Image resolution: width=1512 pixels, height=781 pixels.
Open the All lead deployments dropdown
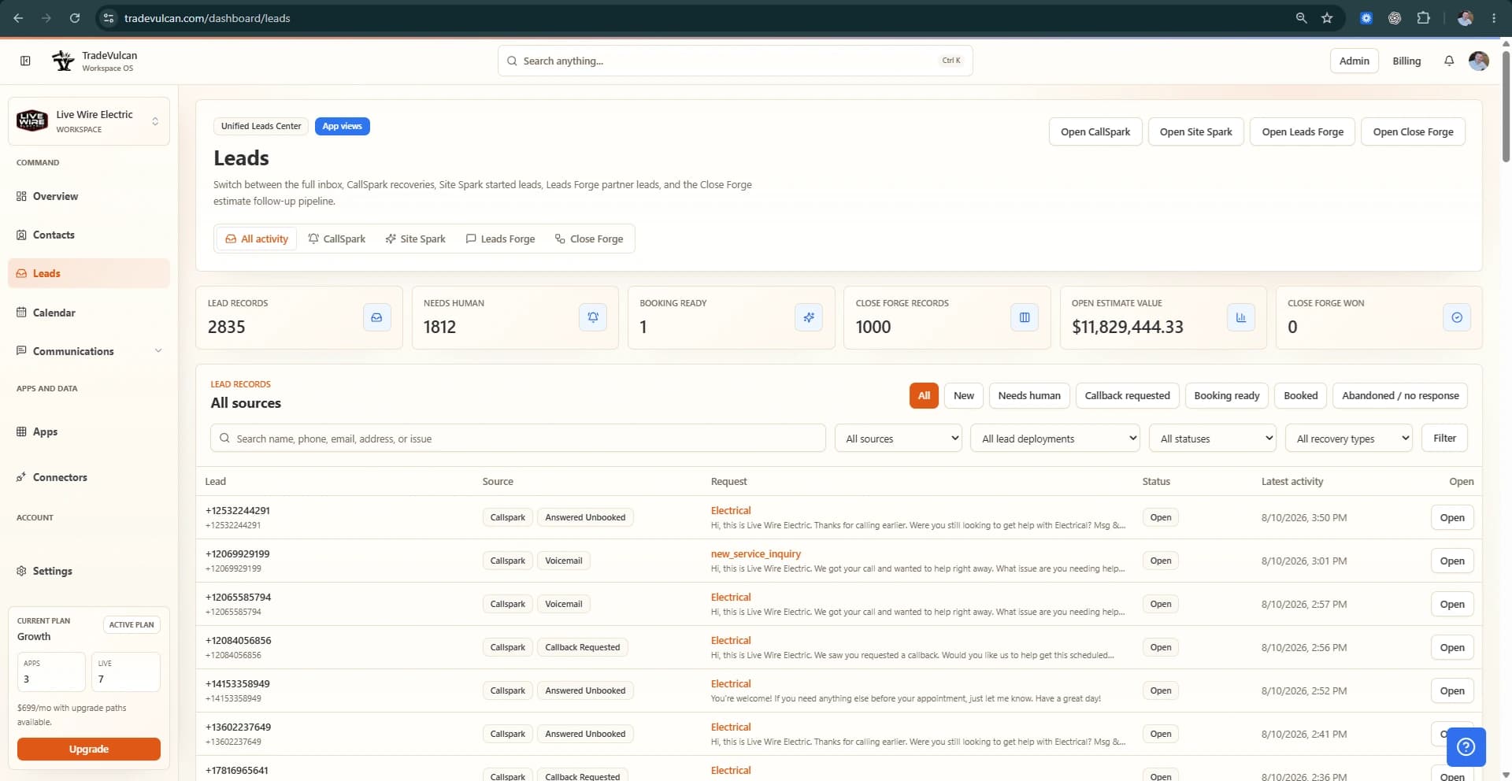1056,439
